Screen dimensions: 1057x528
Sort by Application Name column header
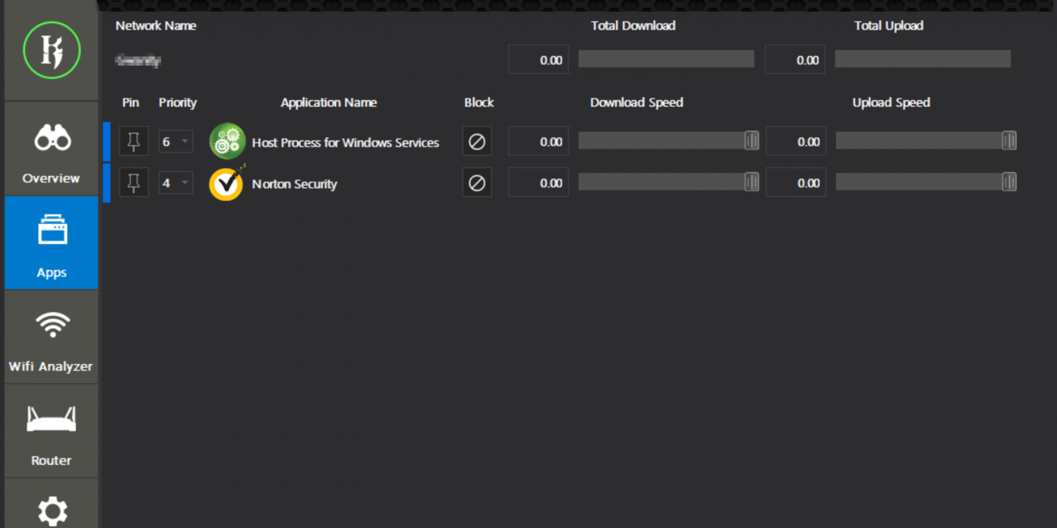[x=328, y=102]
